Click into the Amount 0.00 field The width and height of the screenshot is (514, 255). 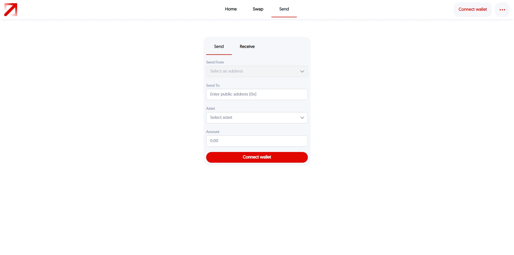pos(257,141)
